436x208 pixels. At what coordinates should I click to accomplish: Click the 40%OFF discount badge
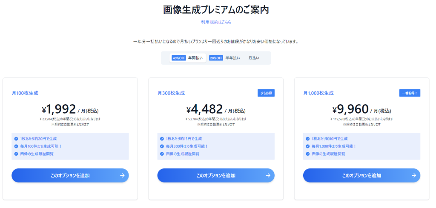click(x=179, y=58)
